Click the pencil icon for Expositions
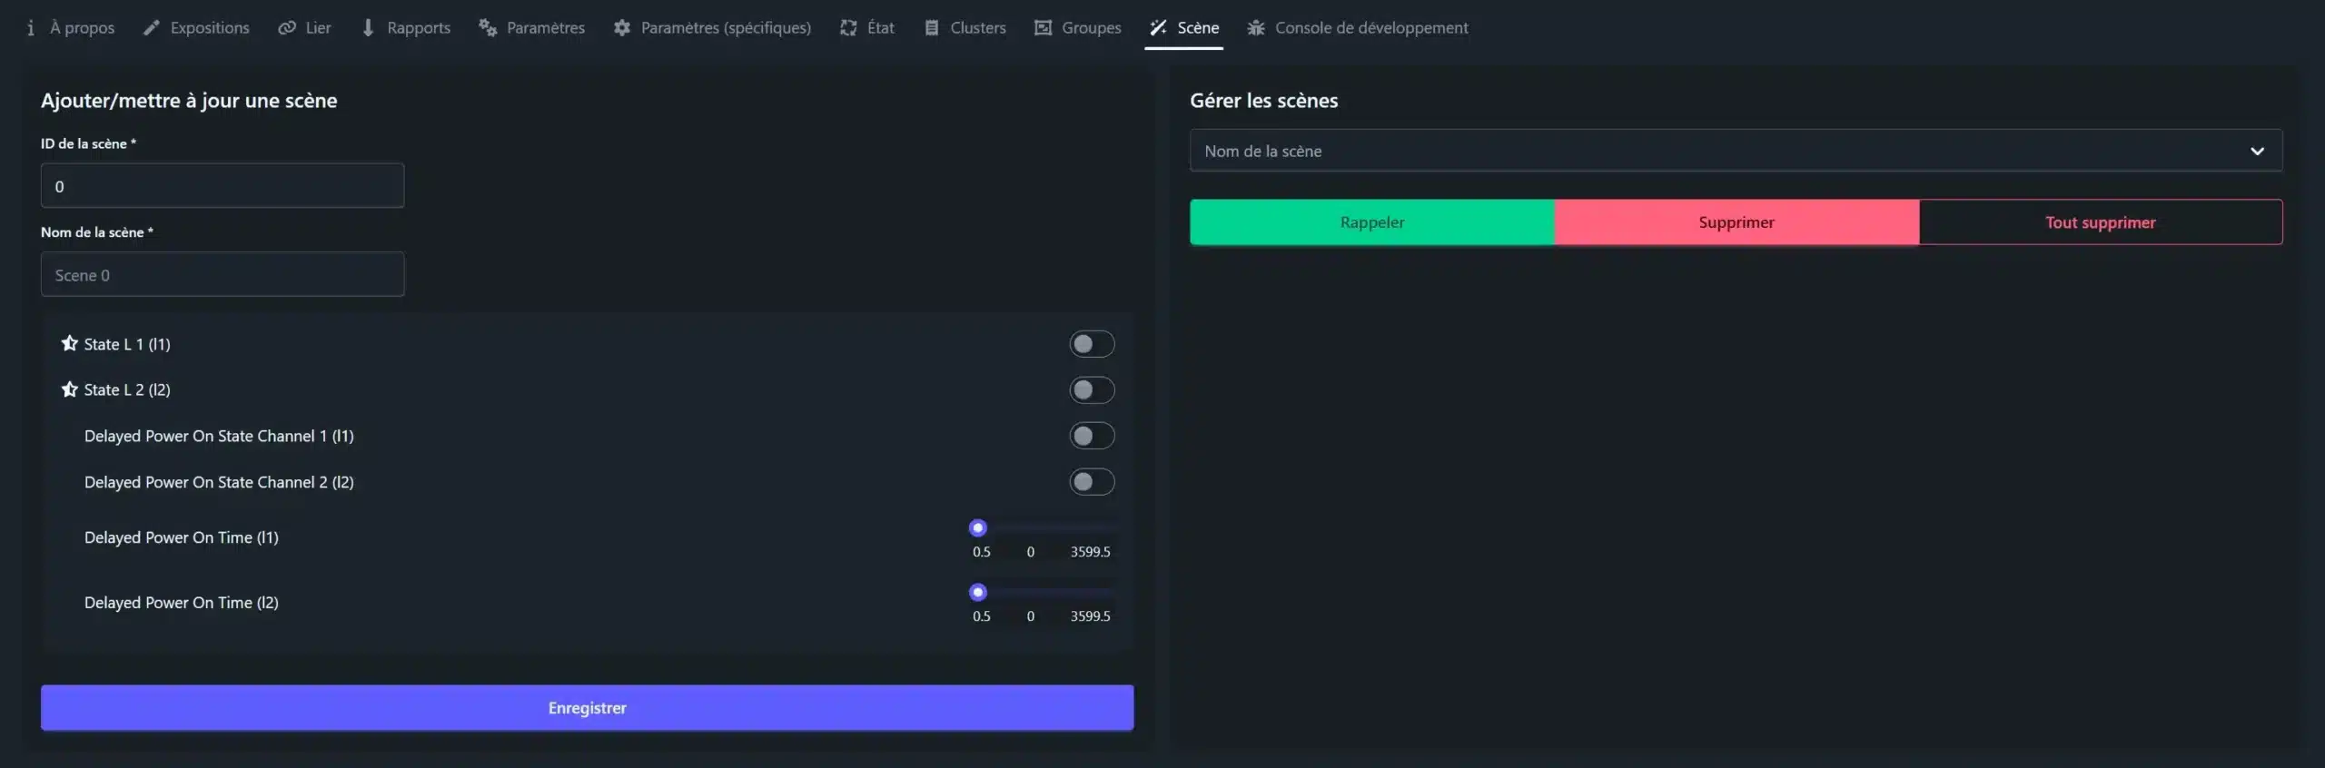This screenshot has width=2325, height=768. coord(152,28)
